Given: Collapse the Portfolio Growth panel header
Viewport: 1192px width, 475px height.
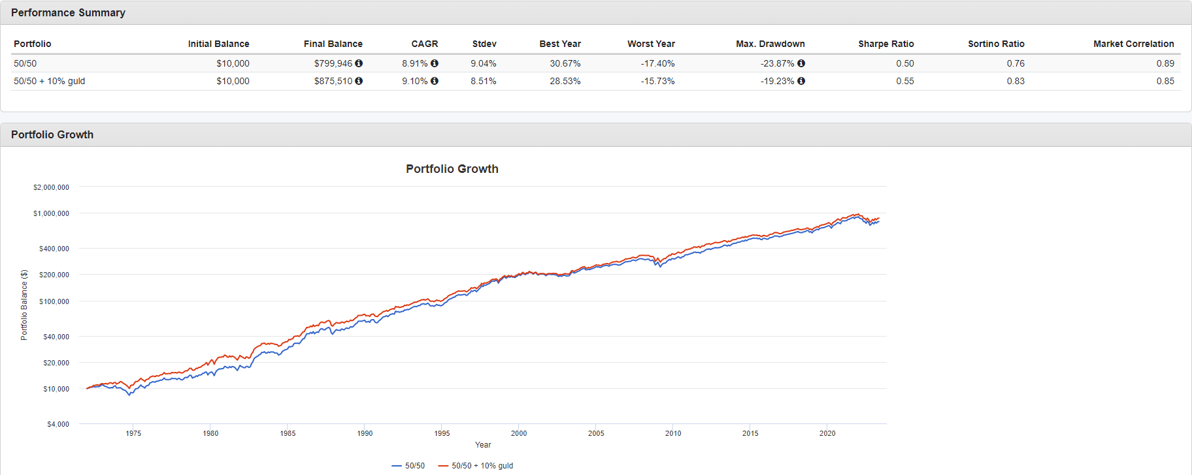Looking at the screenshot, I should pos(52,134).
